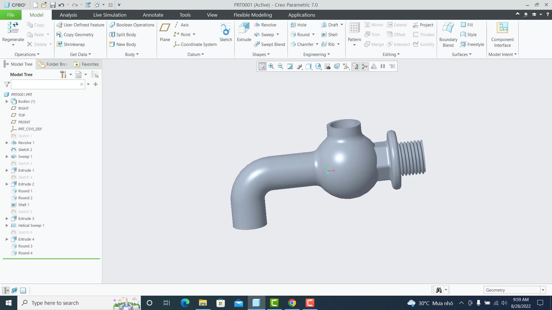This screenshot has height=310, width=552.
Task: Select the Sketch tool
Action: click(x=225, y=29)
